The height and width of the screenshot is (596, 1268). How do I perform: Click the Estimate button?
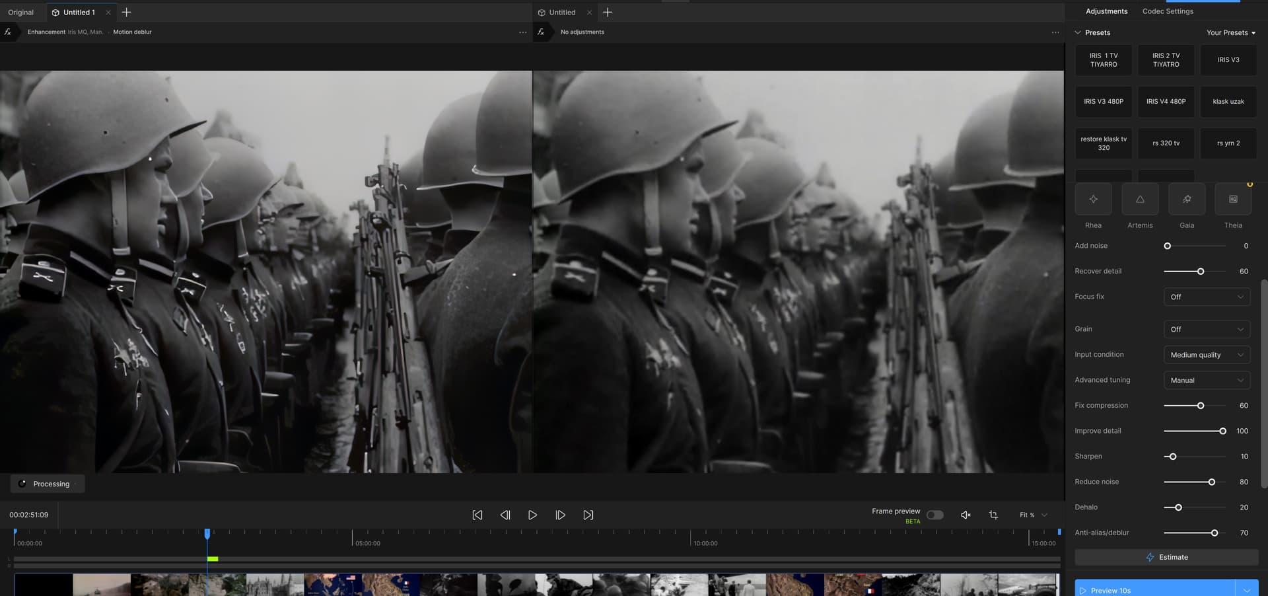point(1166,557)
